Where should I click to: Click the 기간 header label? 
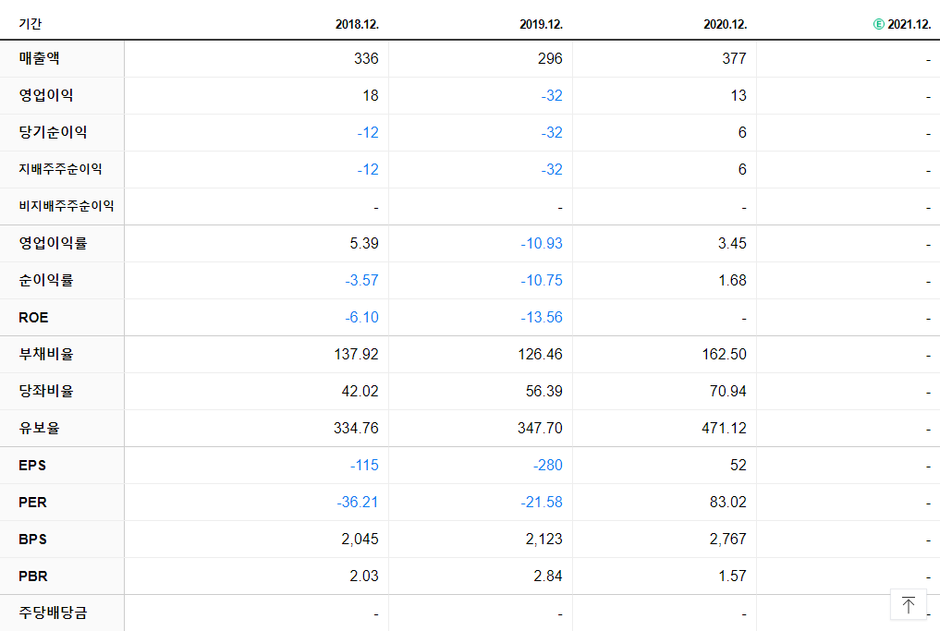point(30,24)
